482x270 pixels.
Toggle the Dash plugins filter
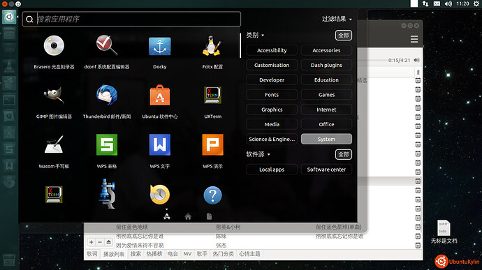click(x=326, y=65)
